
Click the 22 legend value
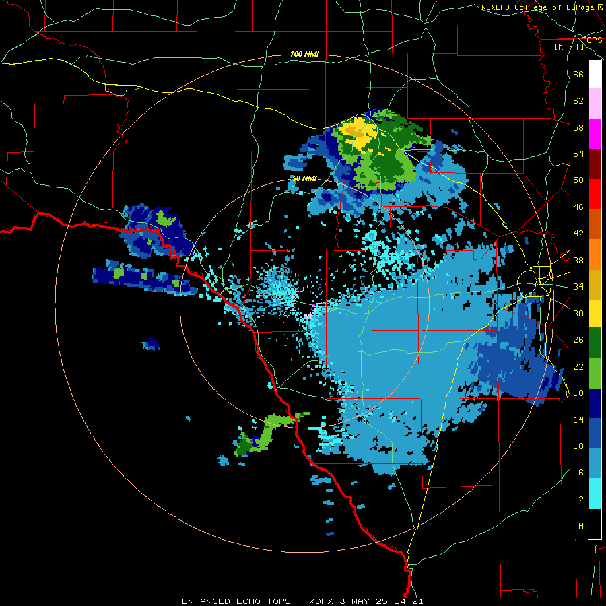click(x=578, y=367)
